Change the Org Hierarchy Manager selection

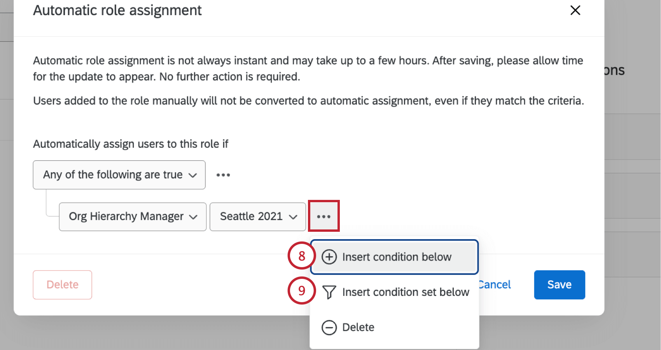tap(132, 217)
